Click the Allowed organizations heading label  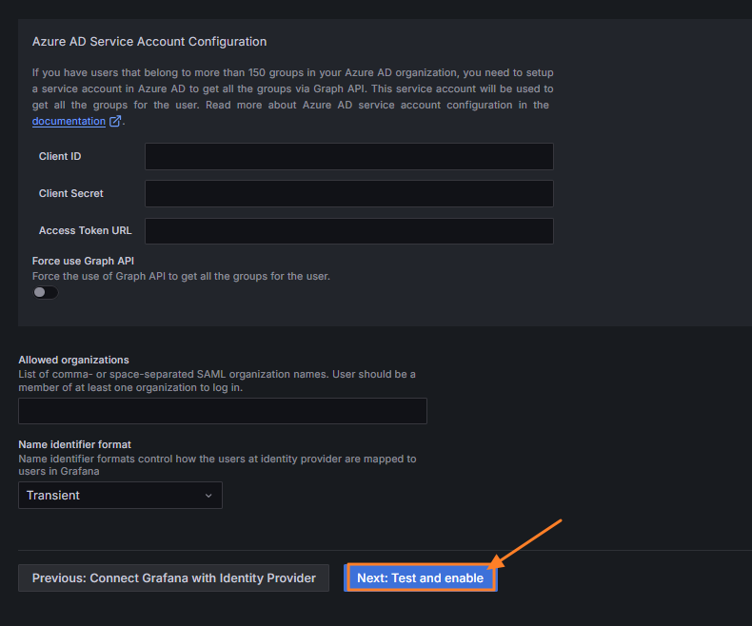pos(73,360)
